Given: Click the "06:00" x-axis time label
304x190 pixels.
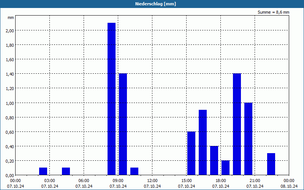Looking at the screenshot, I should click(84, 181).
